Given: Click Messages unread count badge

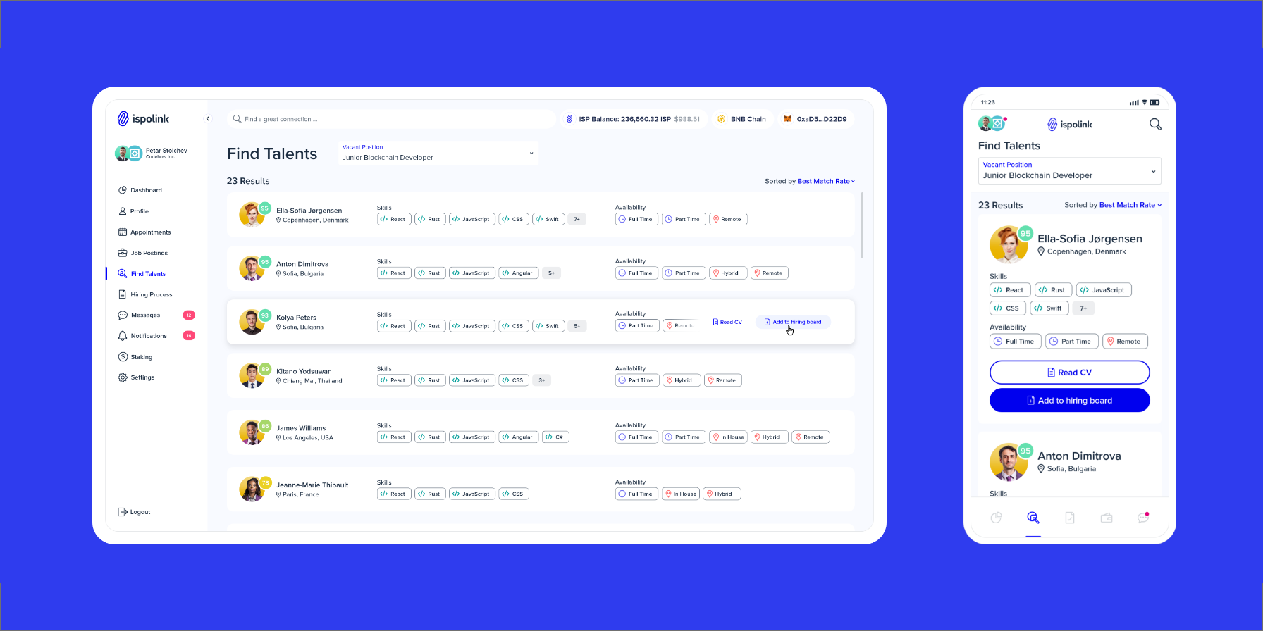Looking at the screenshot, I should 189,315.
